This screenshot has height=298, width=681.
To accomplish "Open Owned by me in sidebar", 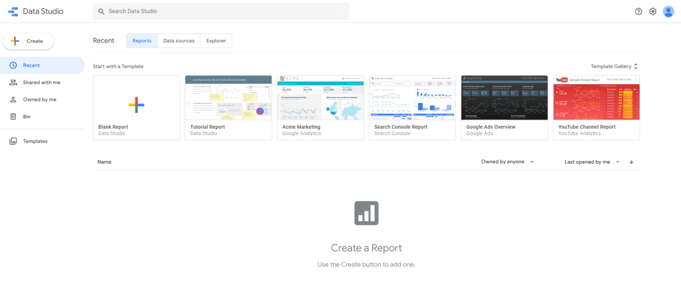I will click(x=42, y=99).
